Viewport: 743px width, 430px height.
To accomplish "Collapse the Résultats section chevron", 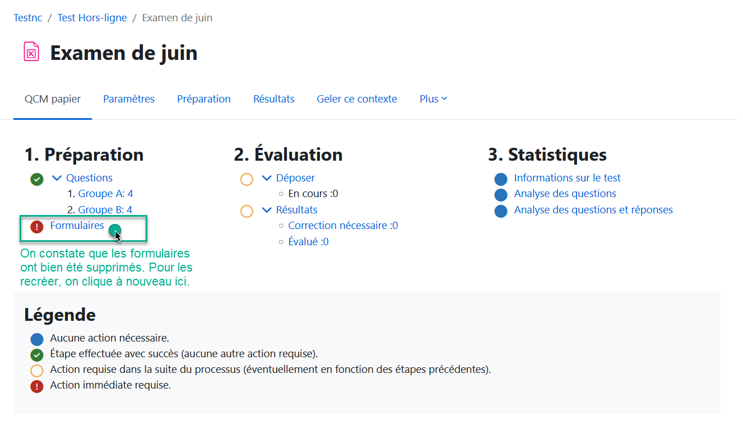I will [x=267, y=210].
